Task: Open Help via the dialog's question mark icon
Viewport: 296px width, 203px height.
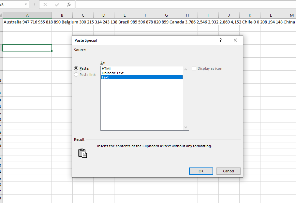Action: 220,40
